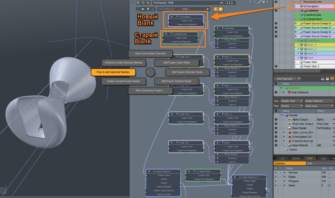The width and height of the screenshot is (335, 198).
Task: Select the Q-mediumCube node in schematic
Action: click(180, 34)
